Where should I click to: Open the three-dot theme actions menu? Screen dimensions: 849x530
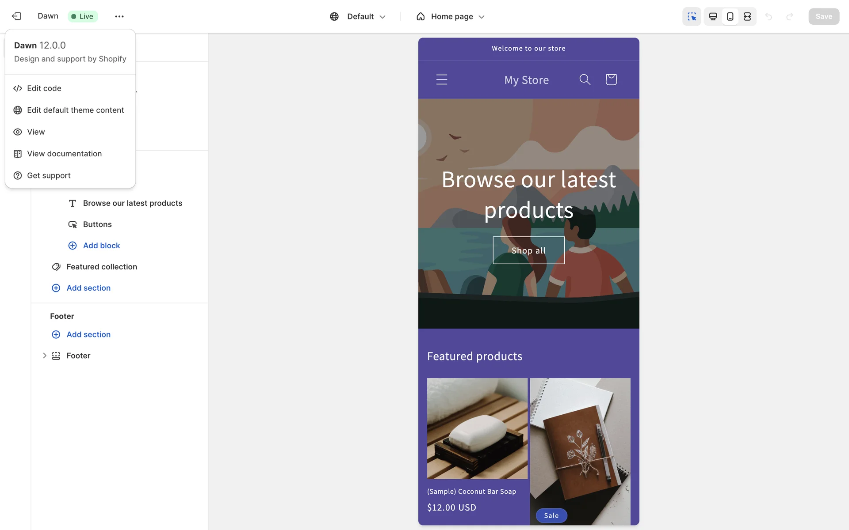119,16
